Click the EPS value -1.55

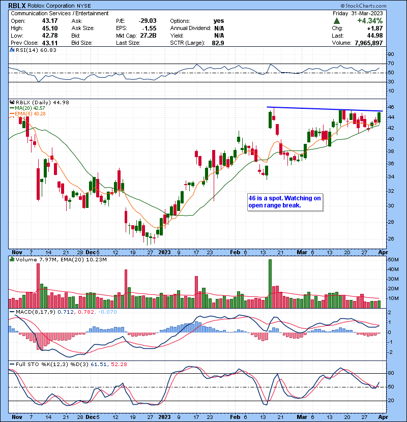tap(149, 28)
